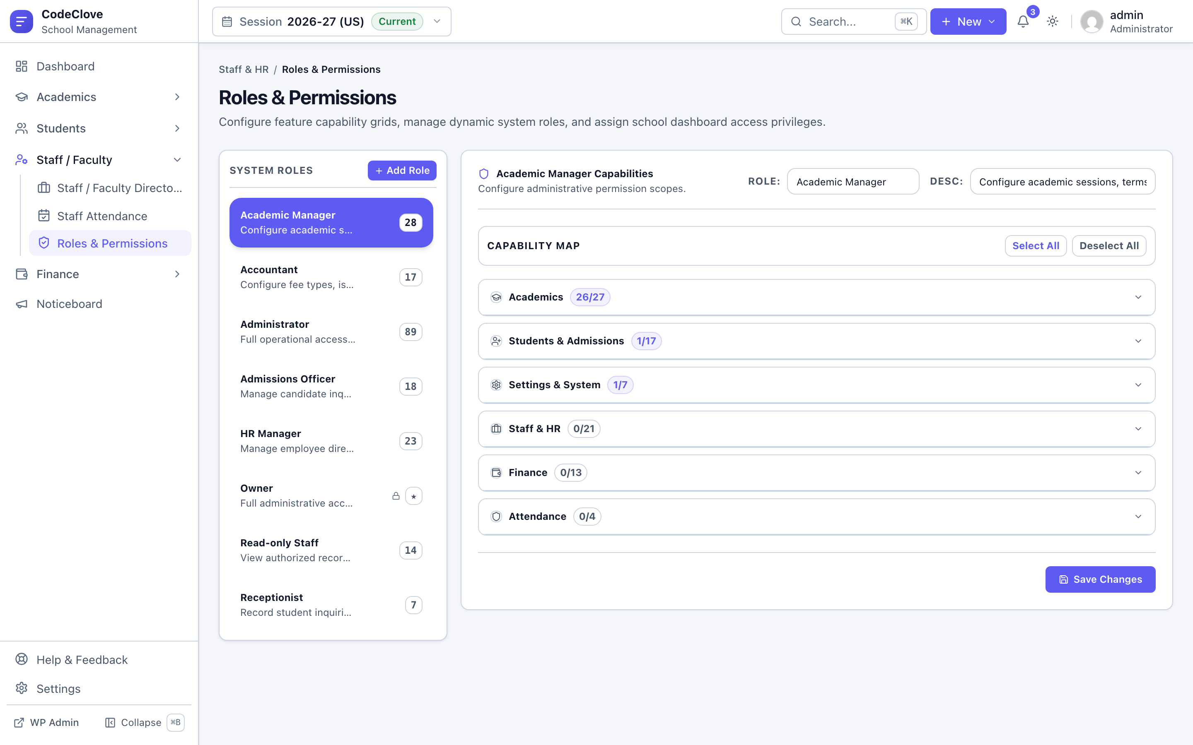Open Staff / Faculty Directory page
This screenshot has width=1193, height=745.
coord(110,188)
